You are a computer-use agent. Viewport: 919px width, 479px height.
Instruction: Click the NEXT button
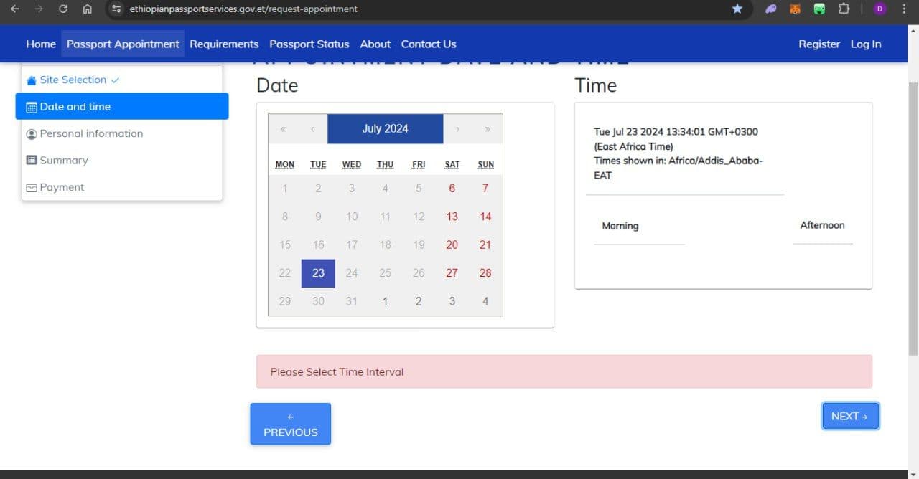[x=850, y=416]
